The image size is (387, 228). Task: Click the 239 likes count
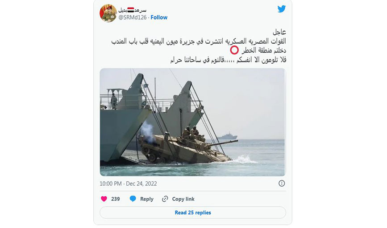pyautogui.click(x=116, y=199)
